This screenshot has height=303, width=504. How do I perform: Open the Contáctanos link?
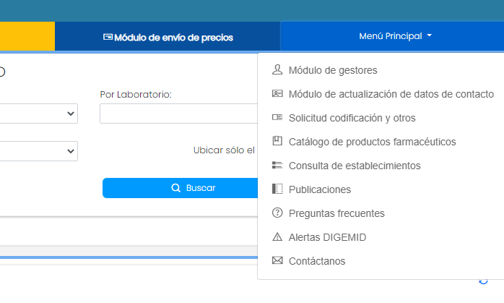(317, 261)
